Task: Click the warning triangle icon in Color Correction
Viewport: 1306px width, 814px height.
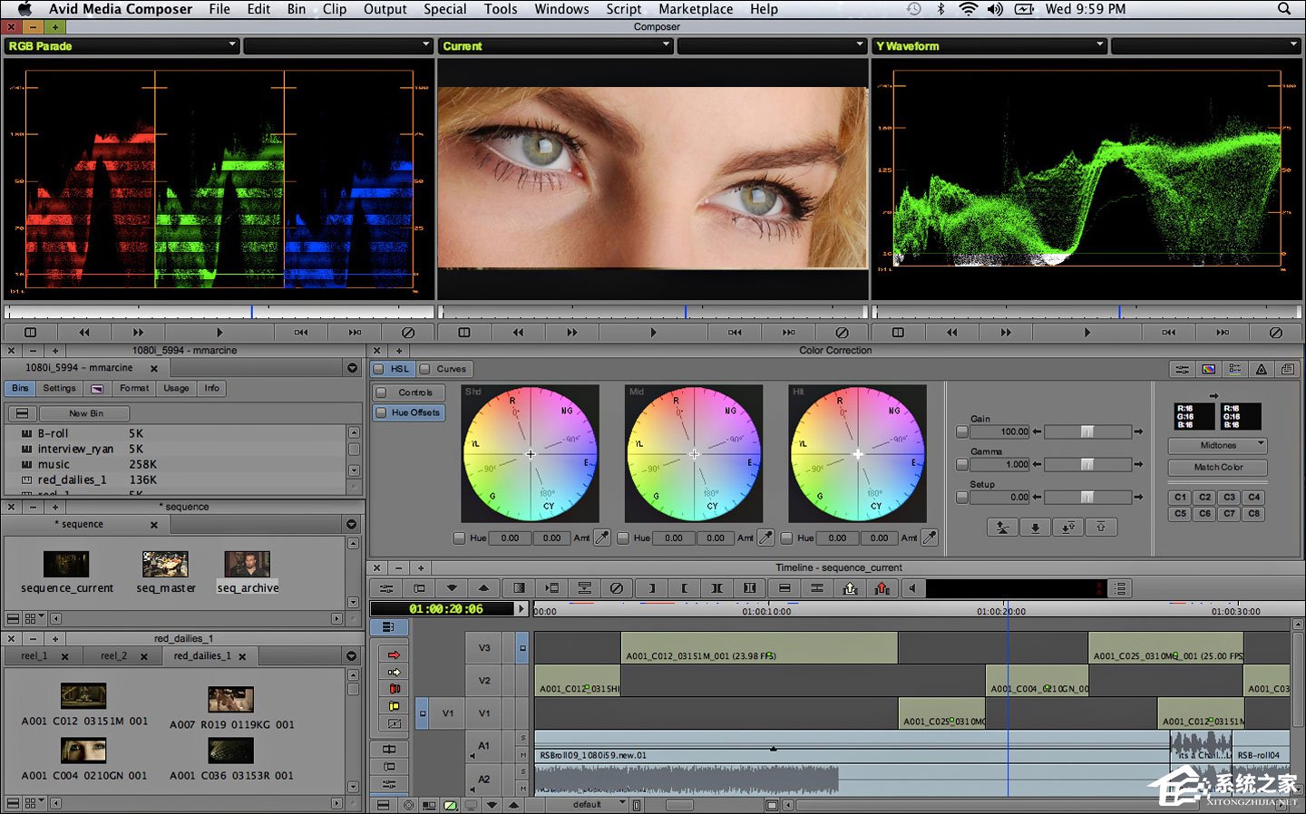Action: (1261, 369)
